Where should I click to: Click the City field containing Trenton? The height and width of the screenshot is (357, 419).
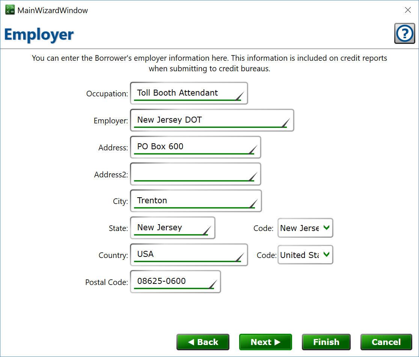[196, 201]
